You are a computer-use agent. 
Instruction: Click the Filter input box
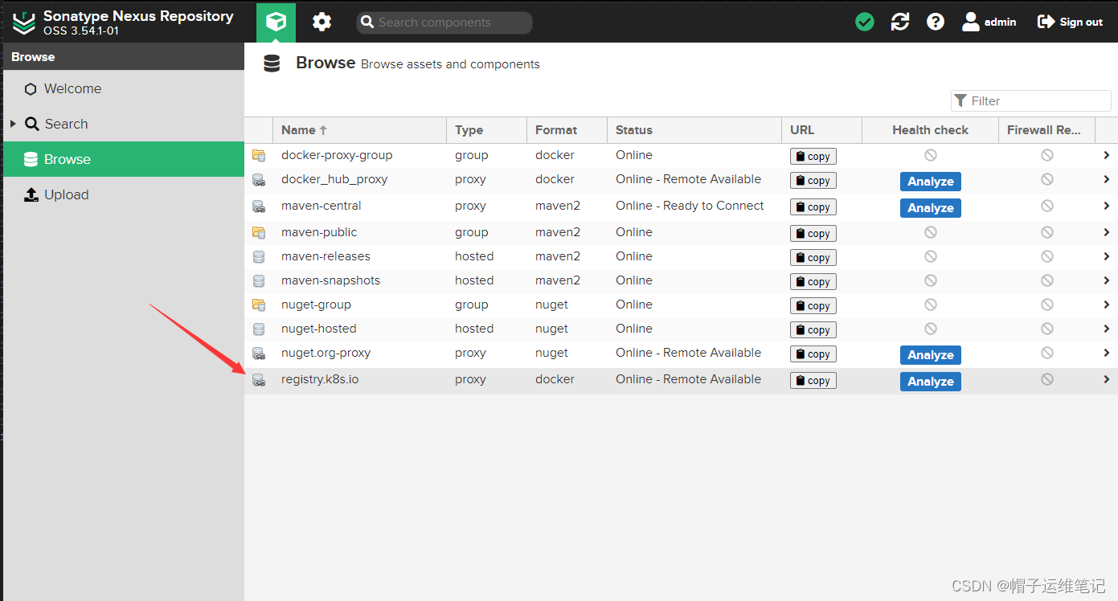tap(1031, 100)
